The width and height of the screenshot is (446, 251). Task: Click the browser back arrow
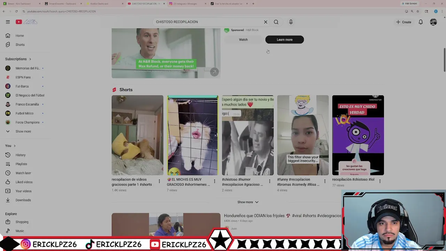(4, 12)
